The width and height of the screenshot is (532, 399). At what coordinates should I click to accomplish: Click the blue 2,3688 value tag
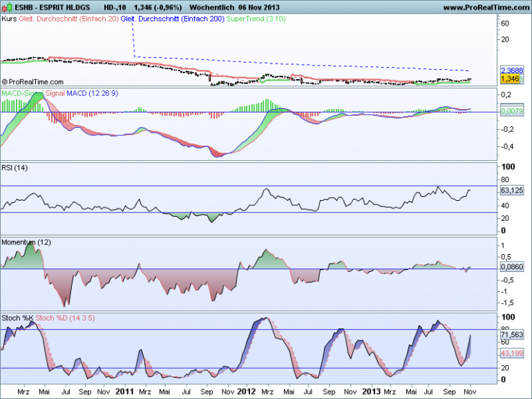click(512, 70)
